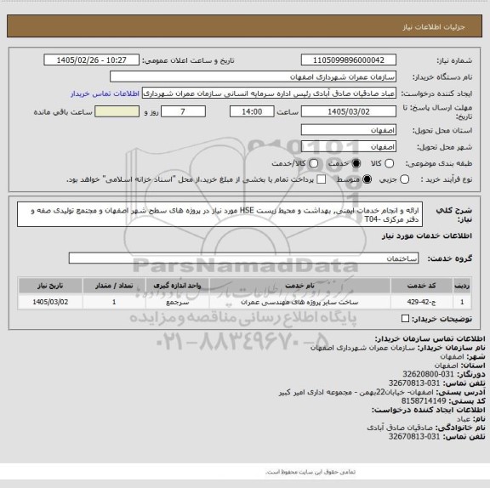Click the postal address text خیابان22بهمن
The width and height of the screenshot is (490, 488).
coord(383,392)
